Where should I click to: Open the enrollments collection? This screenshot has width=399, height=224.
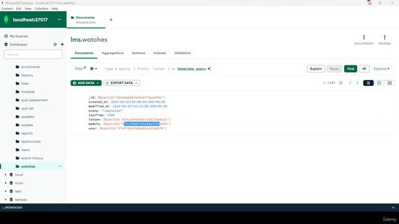click(x=31, y=67)
